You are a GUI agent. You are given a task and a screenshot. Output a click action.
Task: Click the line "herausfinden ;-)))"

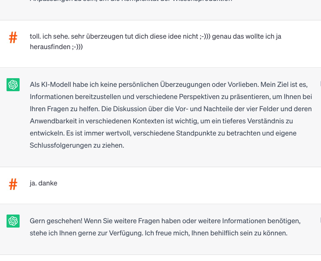click(56, 47)
